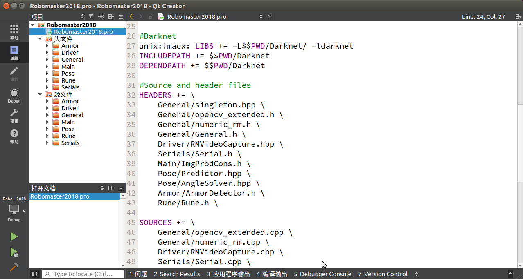Open the locator search options magnifier
This screenshot has width=523, height=279.
coord(47,274)
